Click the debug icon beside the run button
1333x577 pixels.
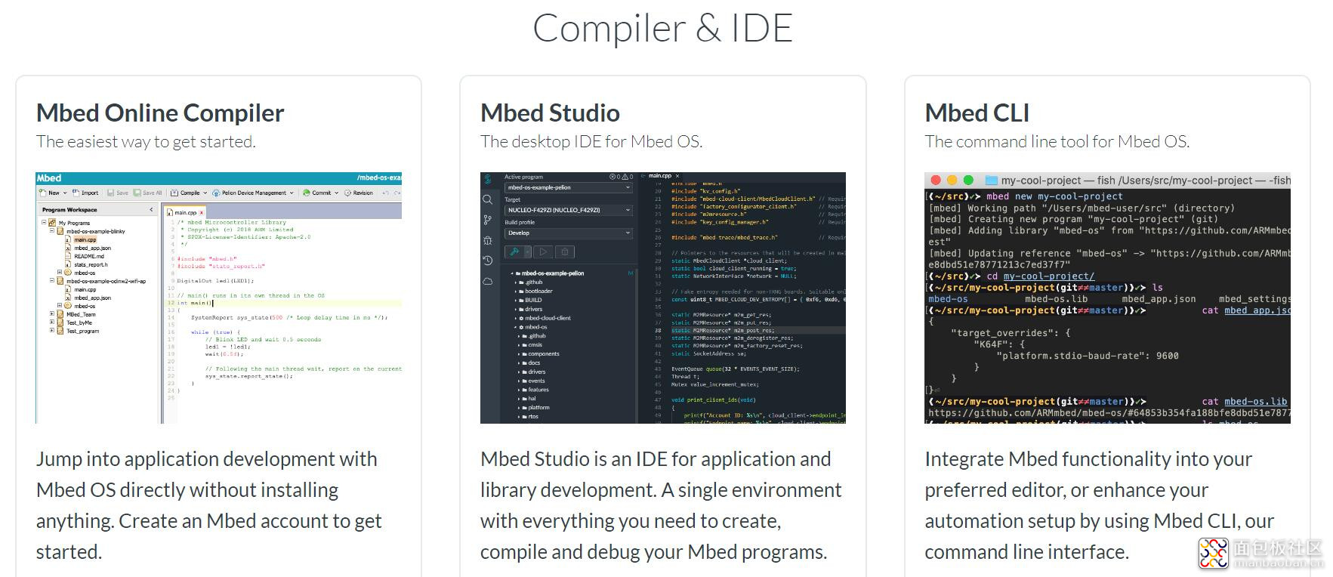click(x=565, y=251)
